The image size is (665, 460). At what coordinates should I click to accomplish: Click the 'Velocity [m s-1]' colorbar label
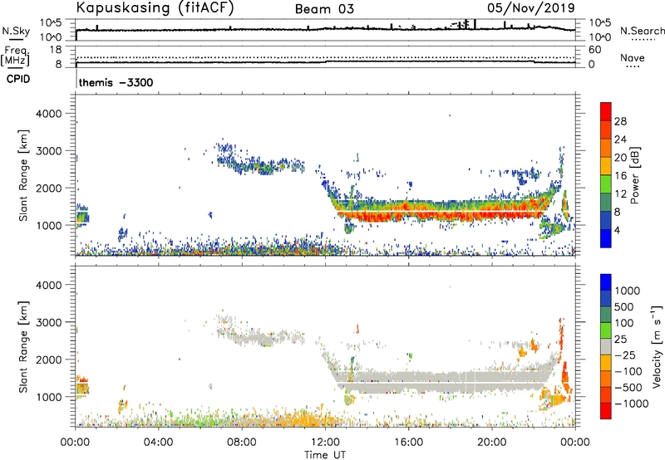click(x=657, y=346)
